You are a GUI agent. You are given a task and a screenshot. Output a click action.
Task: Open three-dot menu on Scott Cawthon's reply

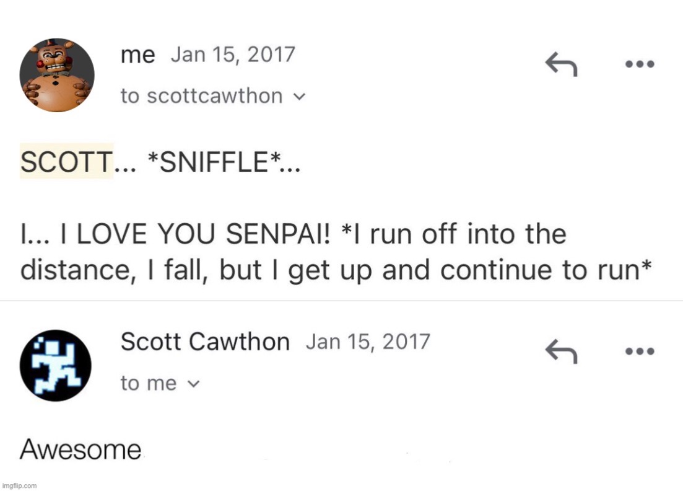[639, 352]
